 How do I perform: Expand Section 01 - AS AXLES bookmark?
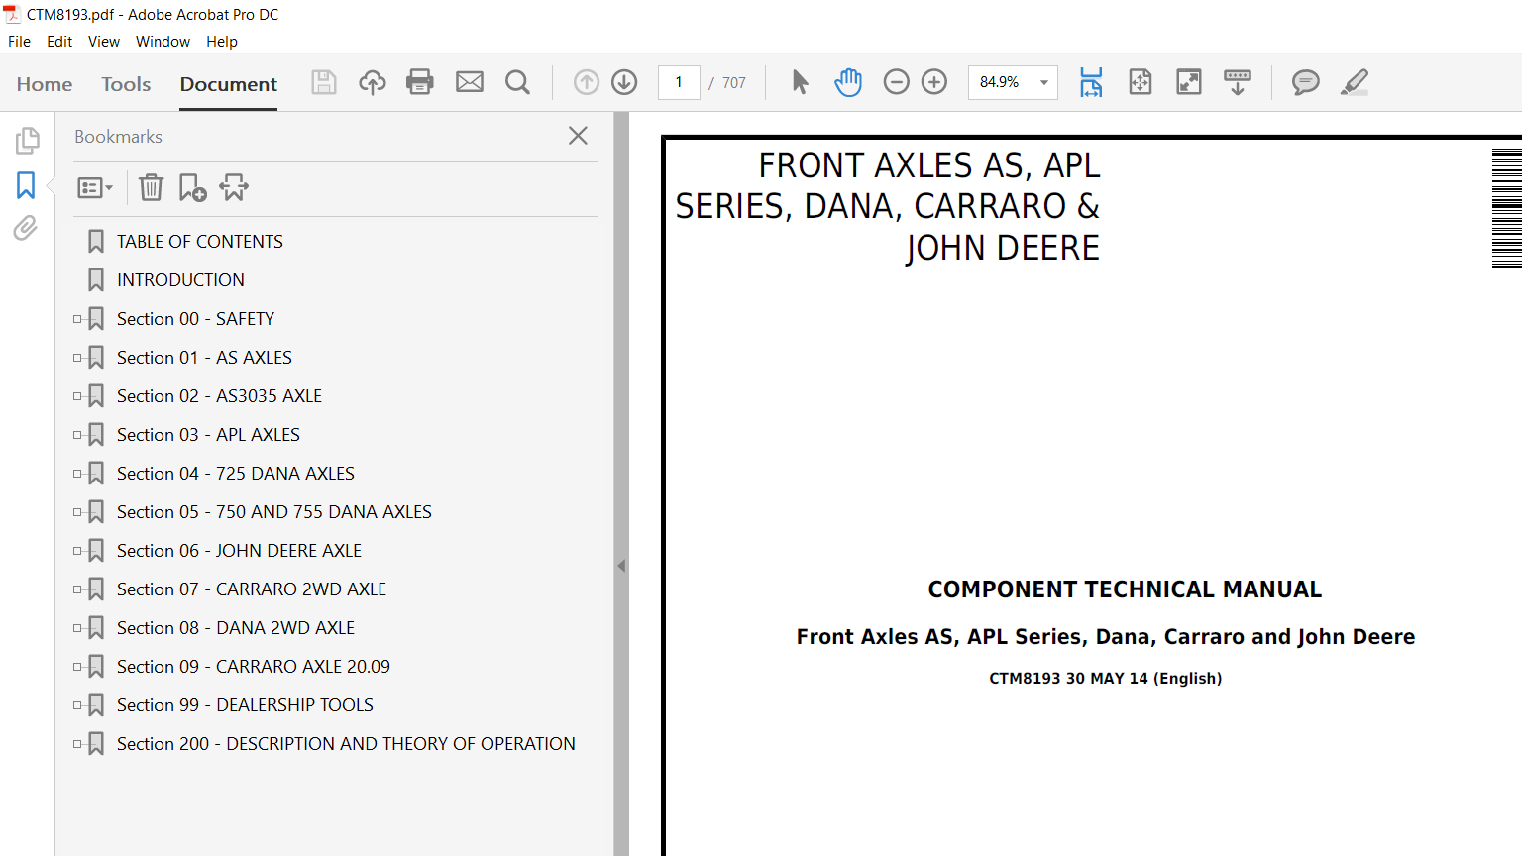click(77, 358)
